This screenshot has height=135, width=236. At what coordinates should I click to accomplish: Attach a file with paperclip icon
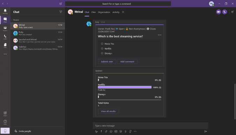(106, 132)
